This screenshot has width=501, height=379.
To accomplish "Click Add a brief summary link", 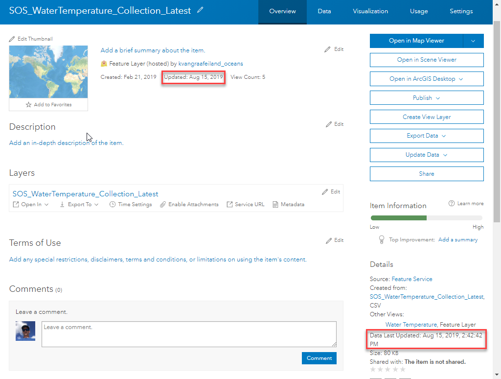I will [153, 50].
